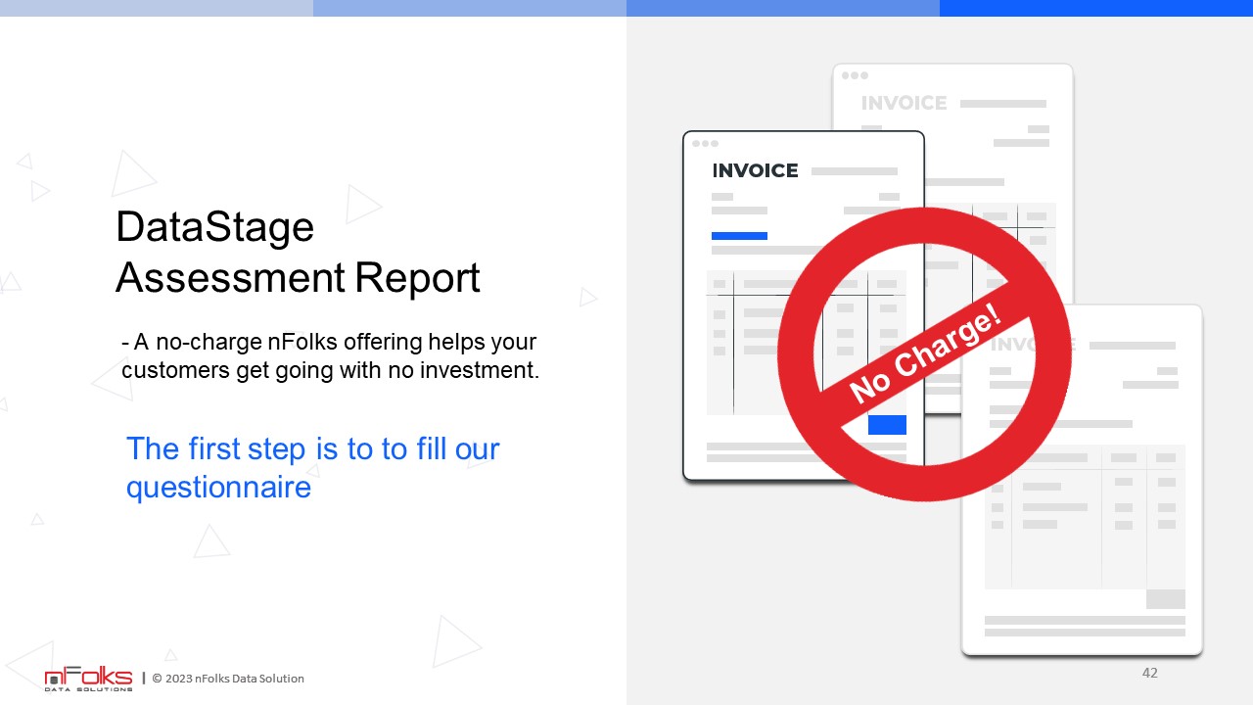Click the faded INVOICE heading on the top back document

point(904,103)
